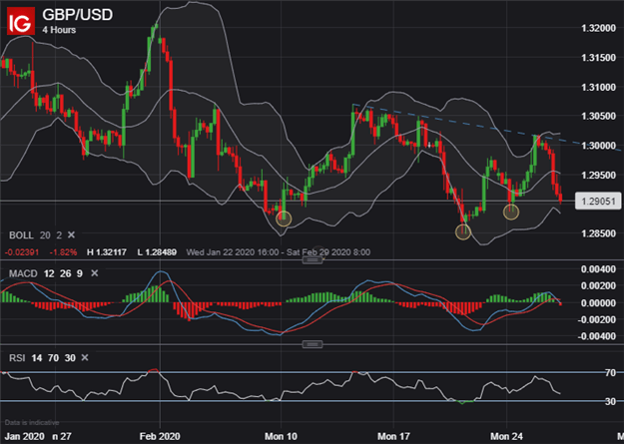Click the 1.29500 price axis label
The image size is (624, 444).
tap(598, 175)
